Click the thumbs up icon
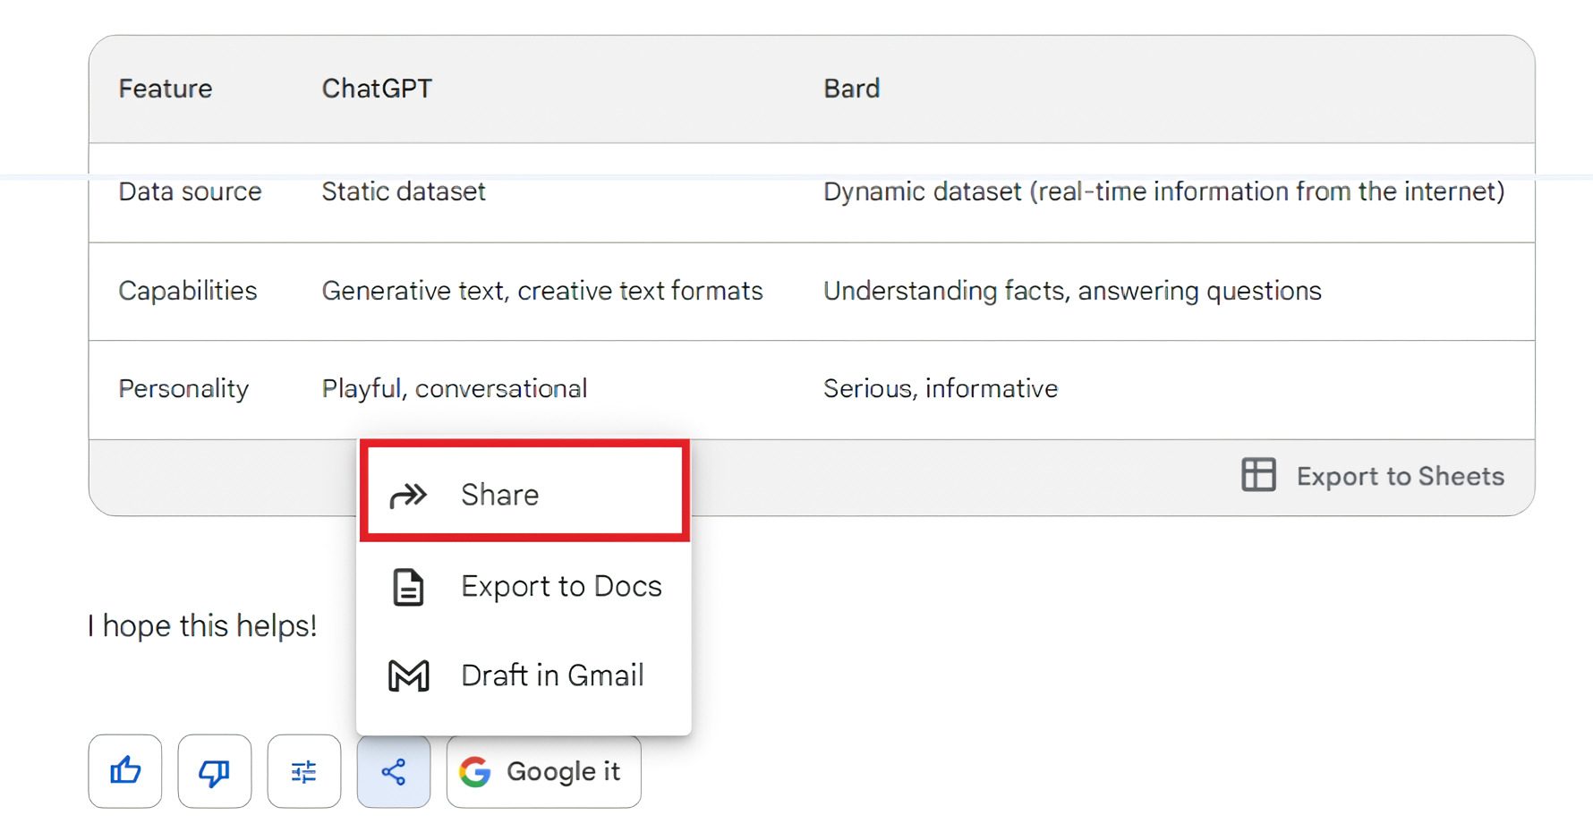Image resolution: width=1593 pixels, height=832 pixels. point(125,771)
